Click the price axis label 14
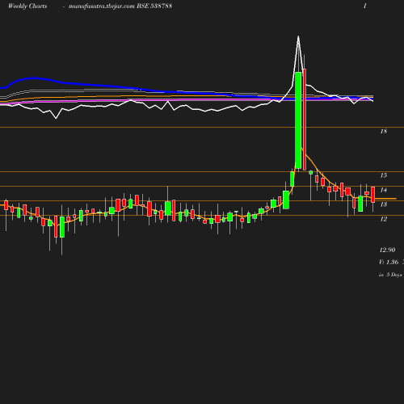This screenshot has height=404, width=404. click(x=384, y=190)
